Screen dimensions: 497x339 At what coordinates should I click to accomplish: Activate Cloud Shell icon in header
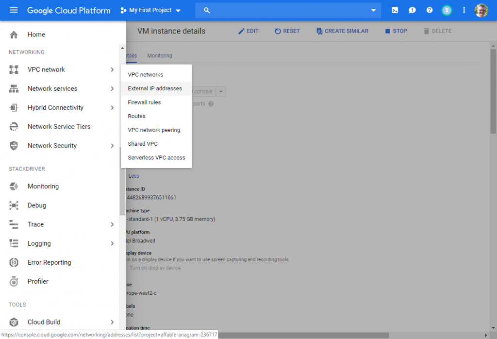tap(395, 10)
